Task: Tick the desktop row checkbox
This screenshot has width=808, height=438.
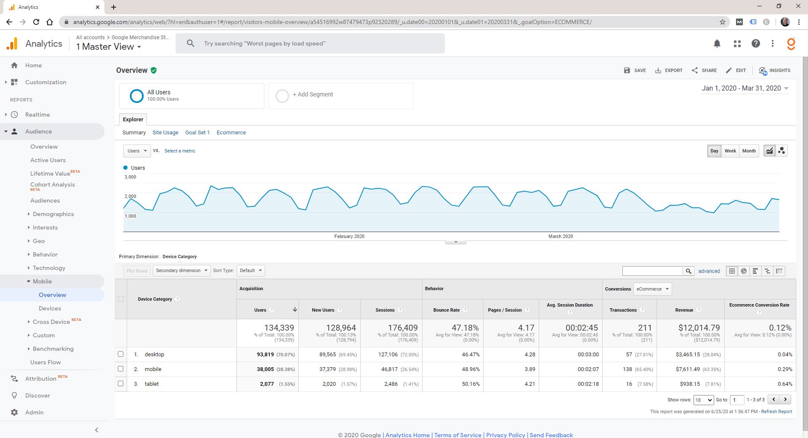Action: tap(121, 354)
